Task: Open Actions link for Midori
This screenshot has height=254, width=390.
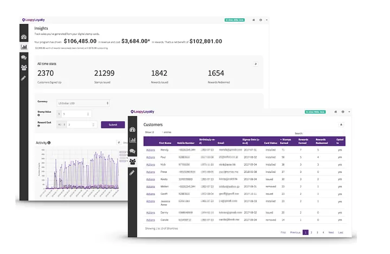Action: pyautogui.click(x=151, y=187)
